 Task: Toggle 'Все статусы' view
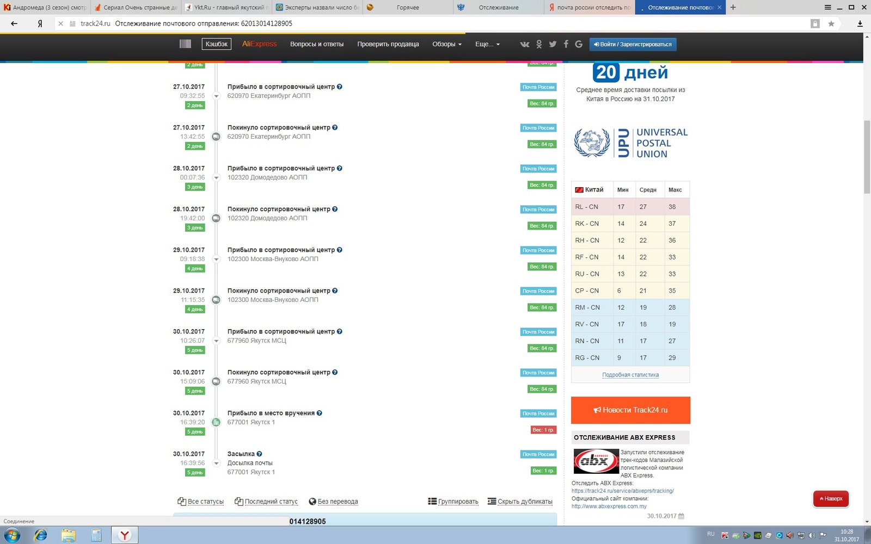tap(200, 502)
